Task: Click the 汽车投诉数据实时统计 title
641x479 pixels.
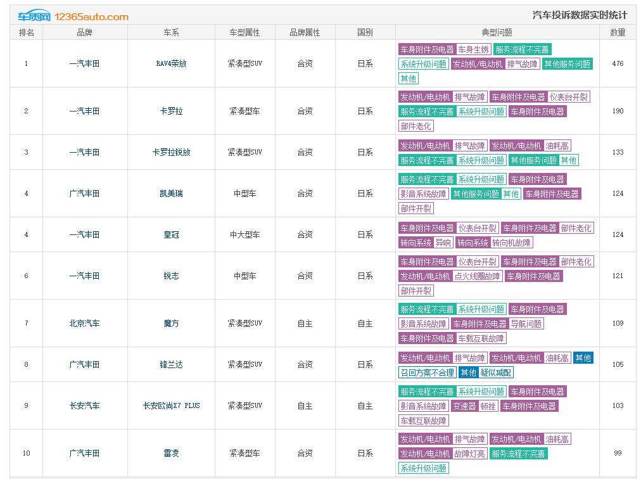Action: tap(580, 15)
